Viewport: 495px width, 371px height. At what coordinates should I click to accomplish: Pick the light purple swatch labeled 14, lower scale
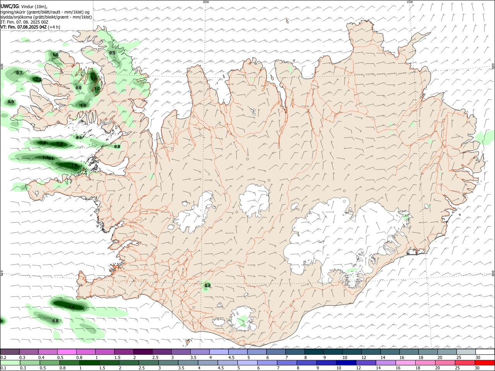[x=385, y=362]
